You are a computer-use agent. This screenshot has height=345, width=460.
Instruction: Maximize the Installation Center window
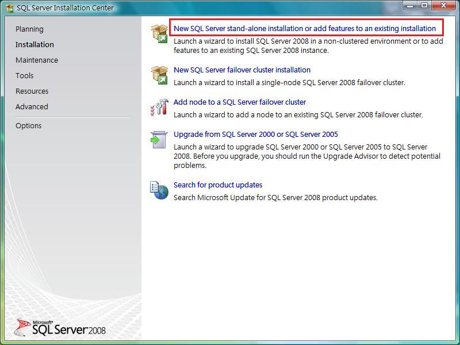(424, 6)
